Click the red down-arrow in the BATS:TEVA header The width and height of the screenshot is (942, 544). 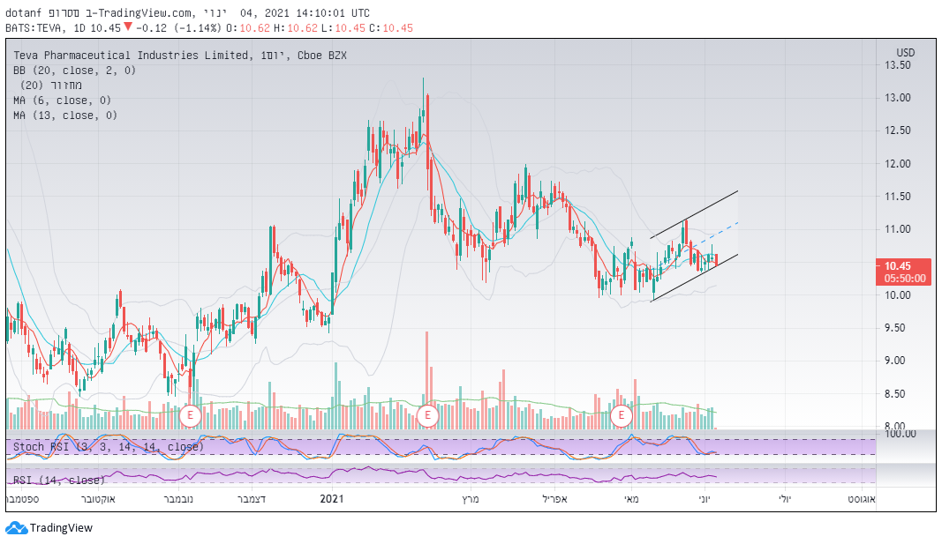[127, 27]
